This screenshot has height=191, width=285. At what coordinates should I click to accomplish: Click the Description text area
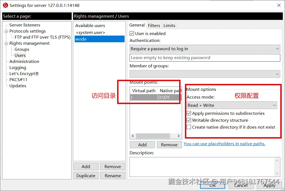[201, 167]
